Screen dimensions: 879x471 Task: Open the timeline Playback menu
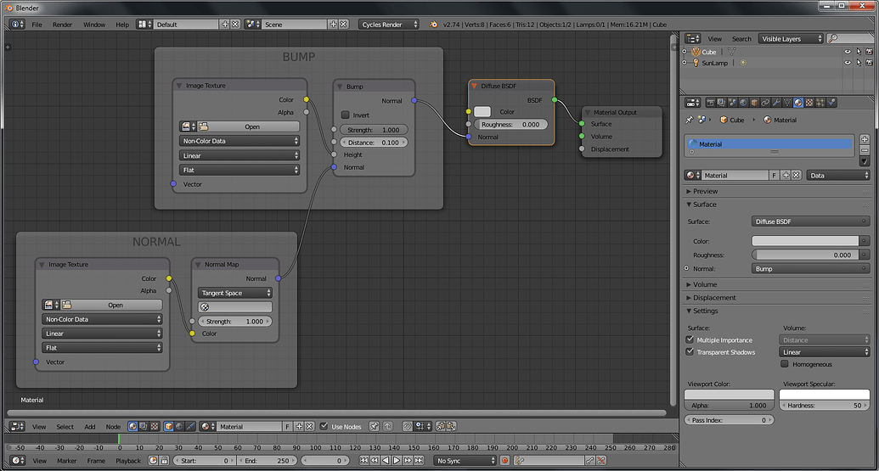pyautogui.click(x=127, y=461)
